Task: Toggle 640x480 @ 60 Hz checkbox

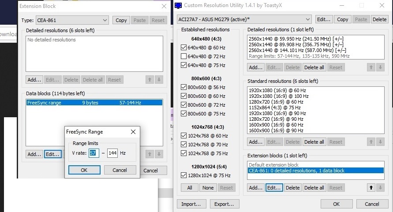Action: pyautogui.click(x=183, y=48)
